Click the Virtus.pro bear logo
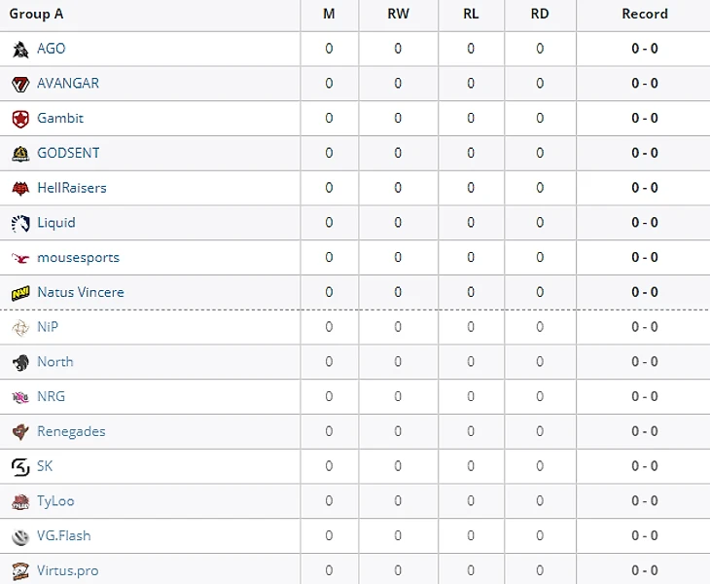 tap(20, 571)
